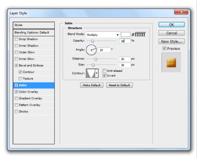Click the Opacity percentage input field
The image size is (197, 158).
coord(125,41)
